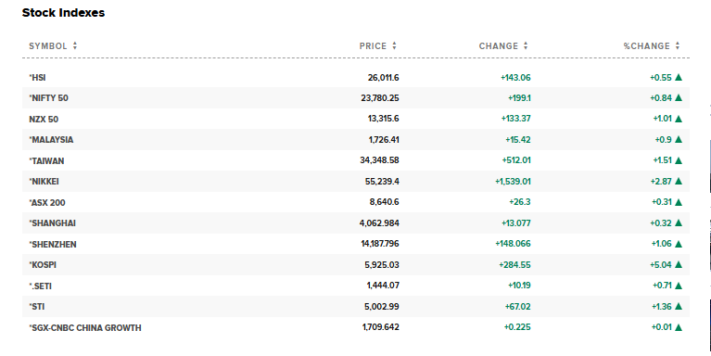711x356 pixels.
Task: Select NIFTY 50 price 23,780.25
Action: point(380,98)
